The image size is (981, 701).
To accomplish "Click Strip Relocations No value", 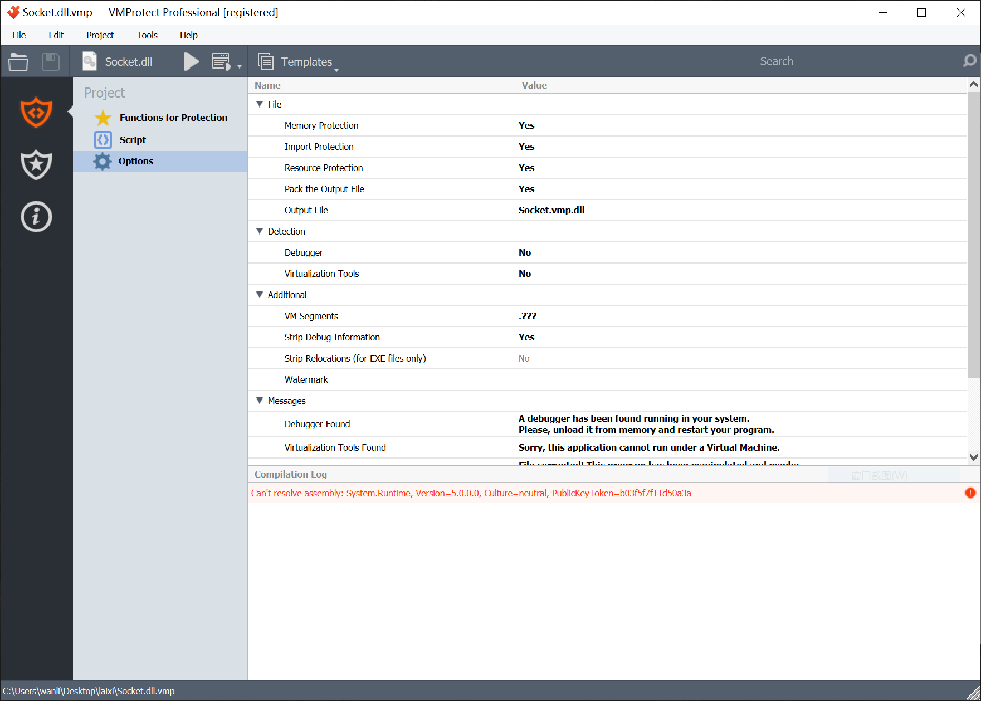I will [x=524, y=358].
